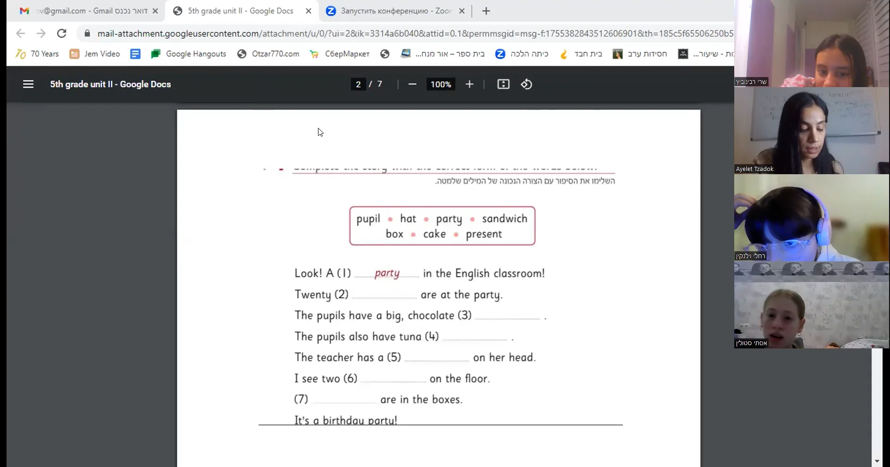Screen dimensions: 890x467
Task: Click the fit to page icon
Action: click(503, 84)
